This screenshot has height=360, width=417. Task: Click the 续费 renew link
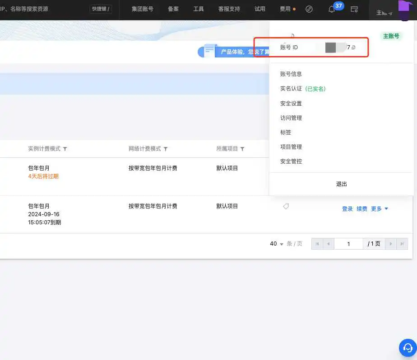362,209
